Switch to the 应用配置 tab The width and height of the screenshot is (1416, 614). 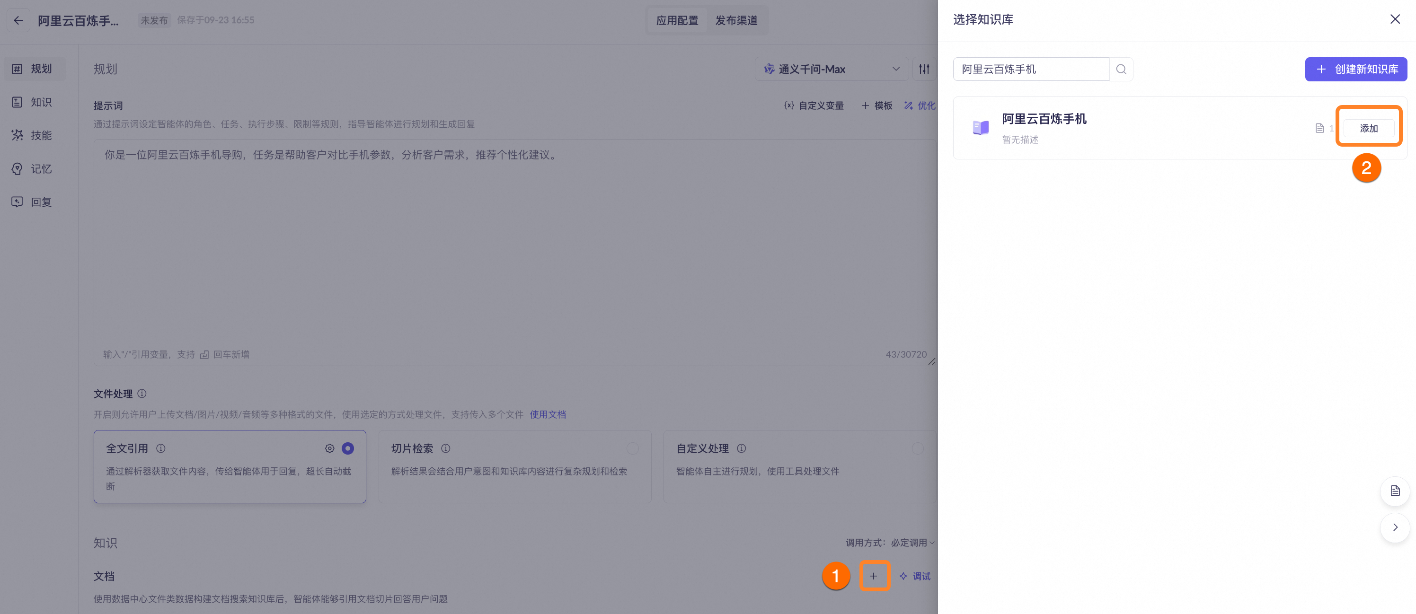tap(677, 20)
